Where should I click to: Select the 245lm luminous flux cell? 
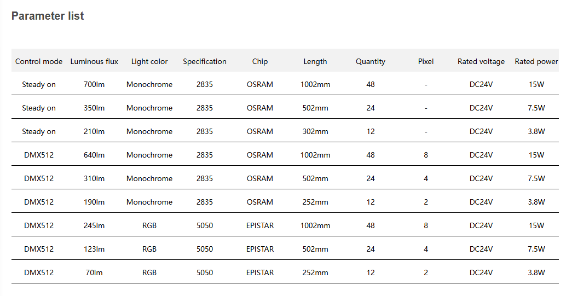94,226
